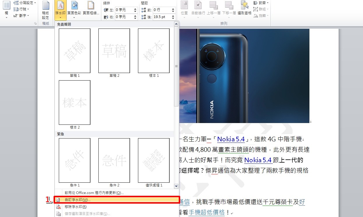Click the second Nokia 5.4 hyperlink
Viewport: 363px width, 217px height.
(258, 160)
